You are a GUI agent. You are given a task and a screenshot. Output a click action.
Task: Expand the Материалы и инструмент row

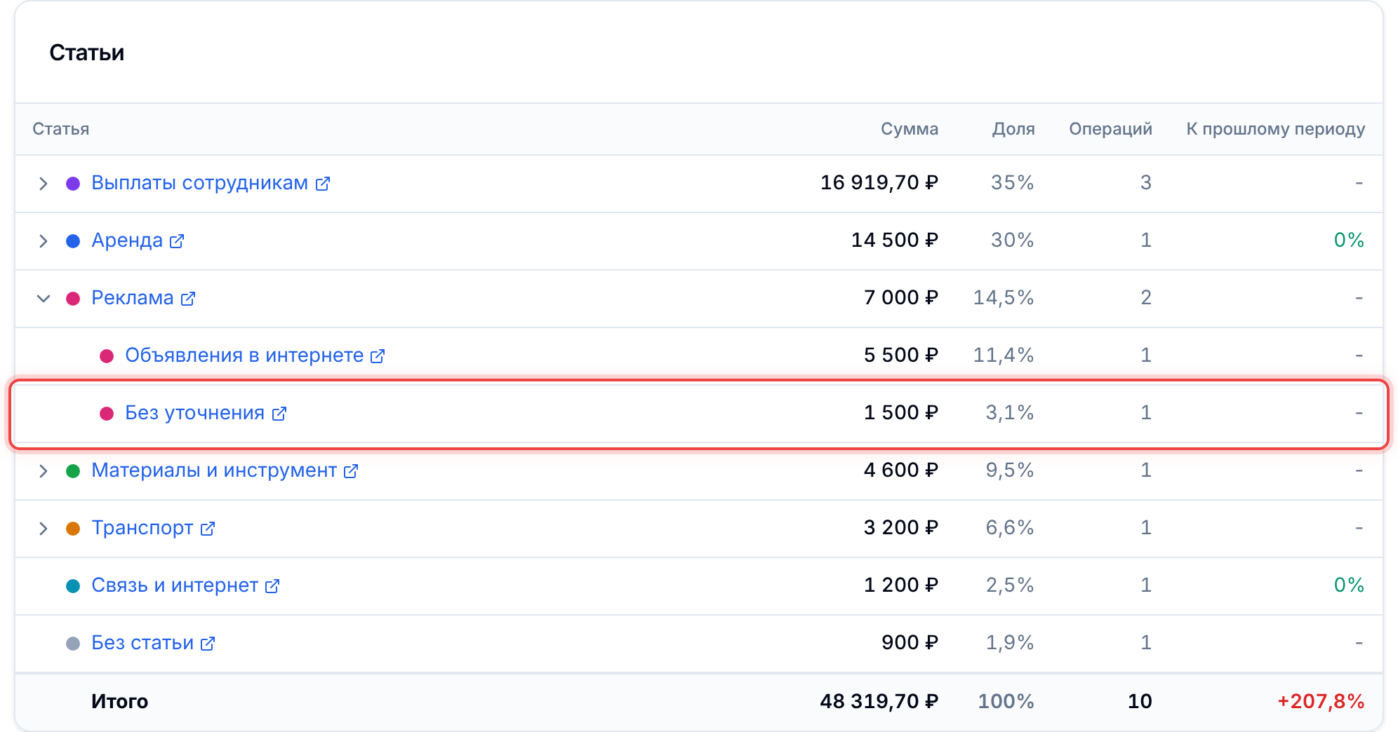[44, 471]
